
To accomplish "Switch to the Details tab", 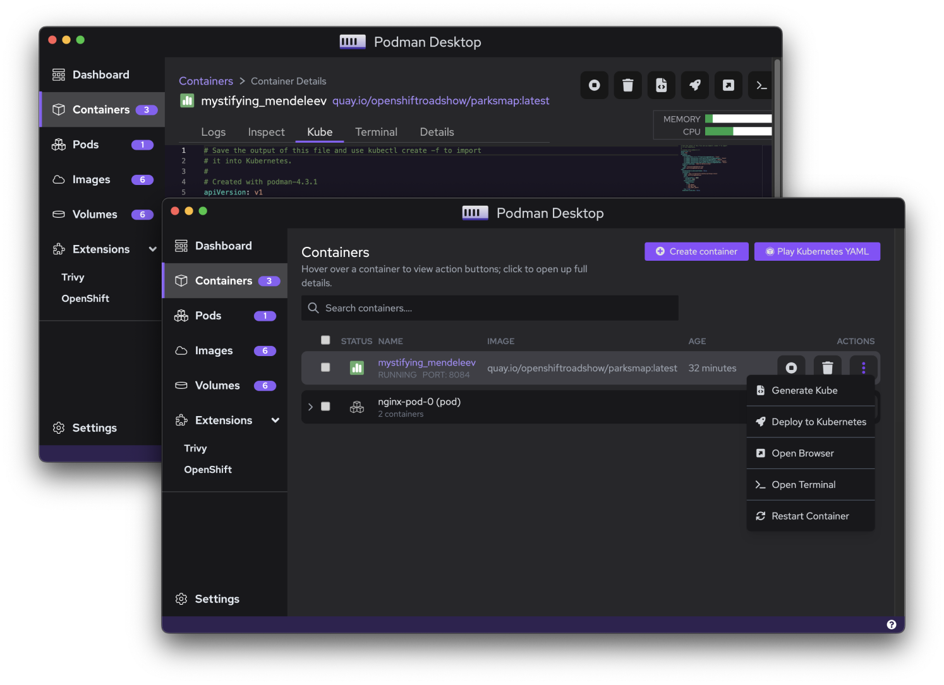I will [x=437, y=132].
